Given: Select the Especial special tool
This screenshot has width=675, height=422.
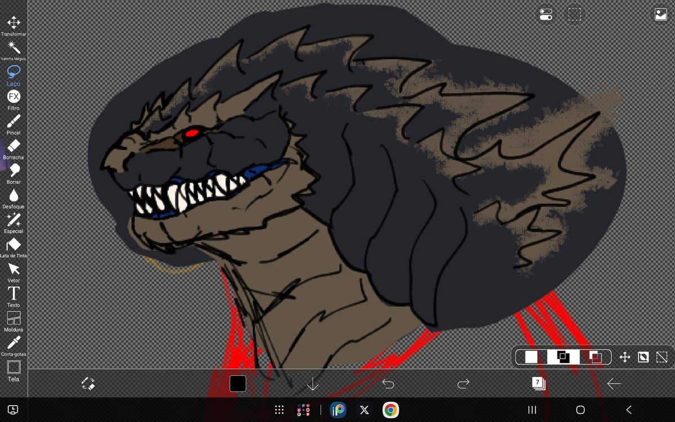Looking at the screenshot, I should [13, 223].
